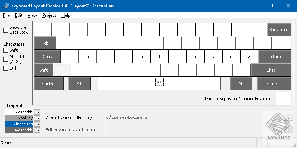The height and width of the screenshot is (148, 297).
Task: Open color picker for Unassignable legend
Action: [37, 130]
